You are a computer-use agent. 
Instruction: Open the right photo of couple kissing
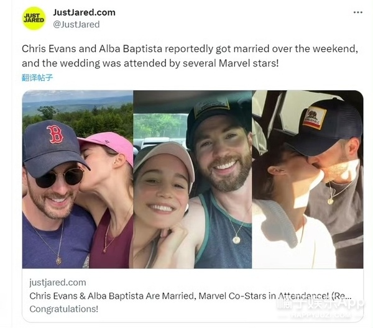(308, 179)
